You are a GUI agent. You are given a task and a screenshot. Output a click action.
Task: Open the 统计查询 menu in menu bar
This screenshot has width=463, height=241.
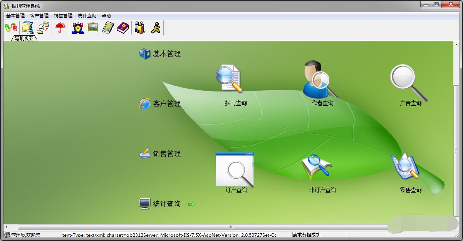pos(87,16)
